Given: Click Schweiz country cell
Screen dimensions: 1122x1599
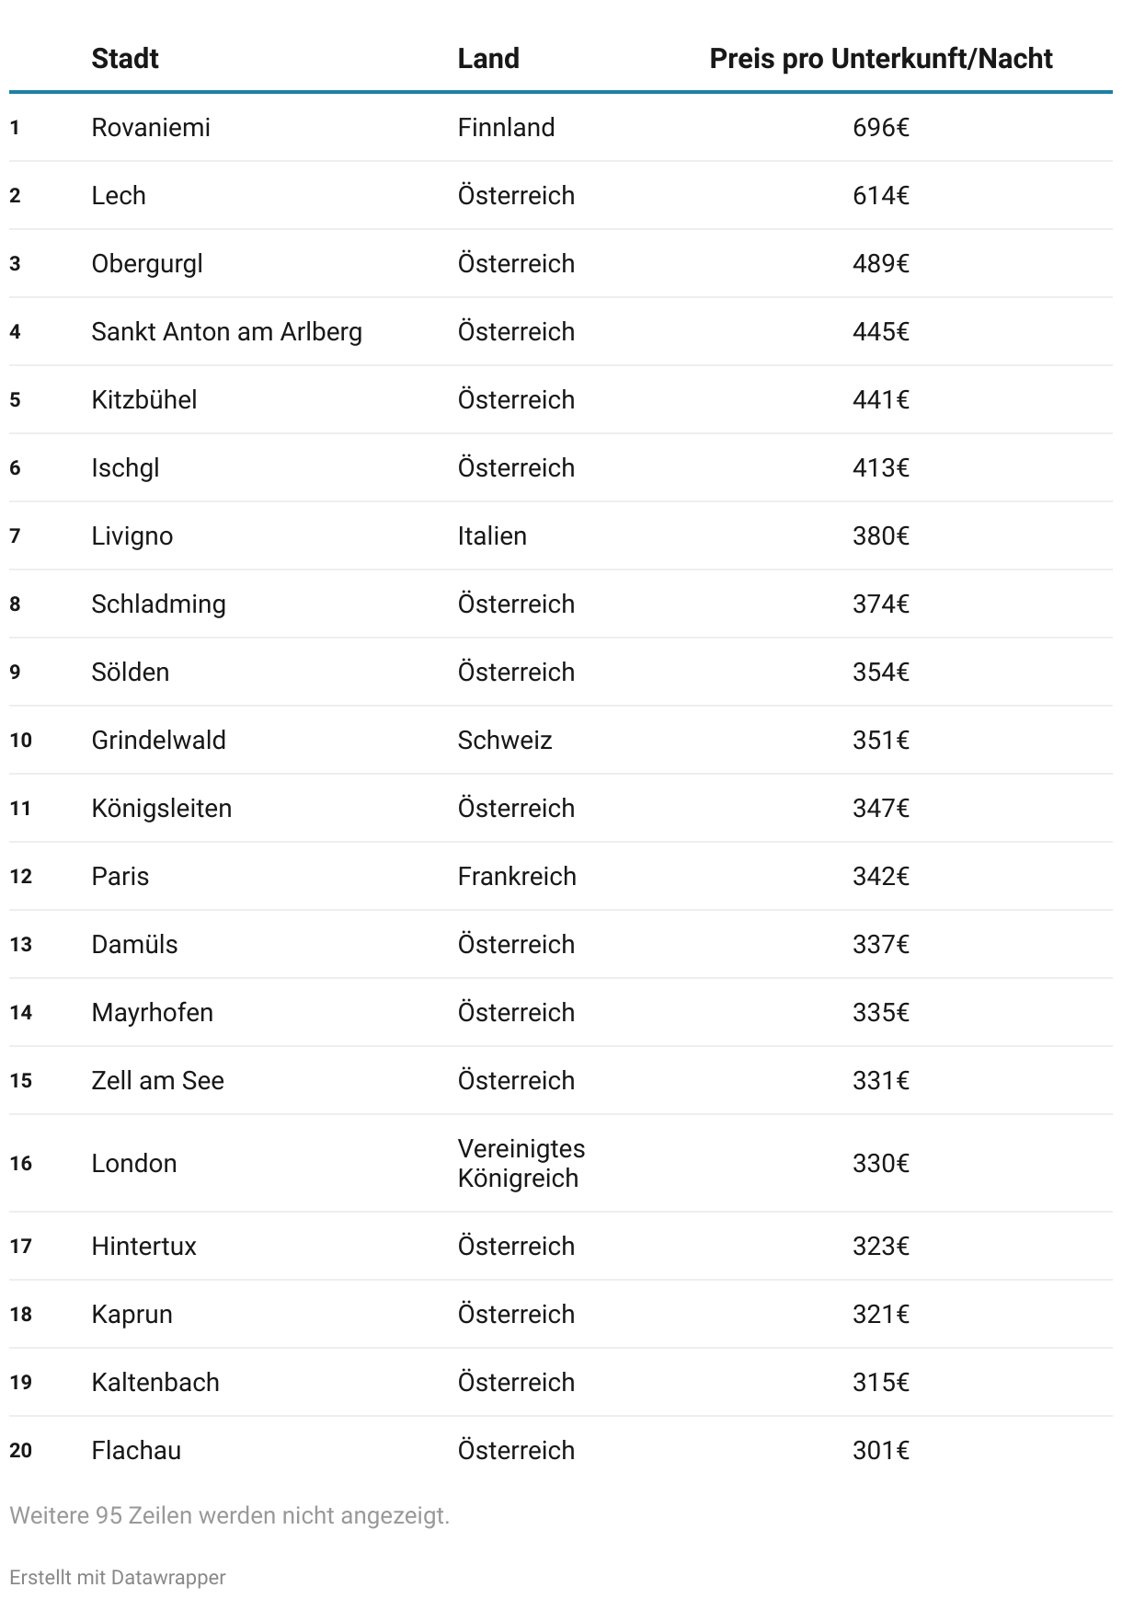Looking at the screenshot, I should [505, 740].
